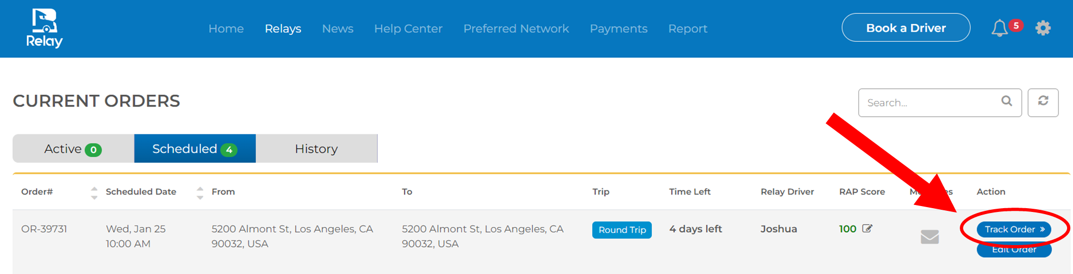Open the History tab
Screen dimensions: 1073x274
tap(317, 149)
